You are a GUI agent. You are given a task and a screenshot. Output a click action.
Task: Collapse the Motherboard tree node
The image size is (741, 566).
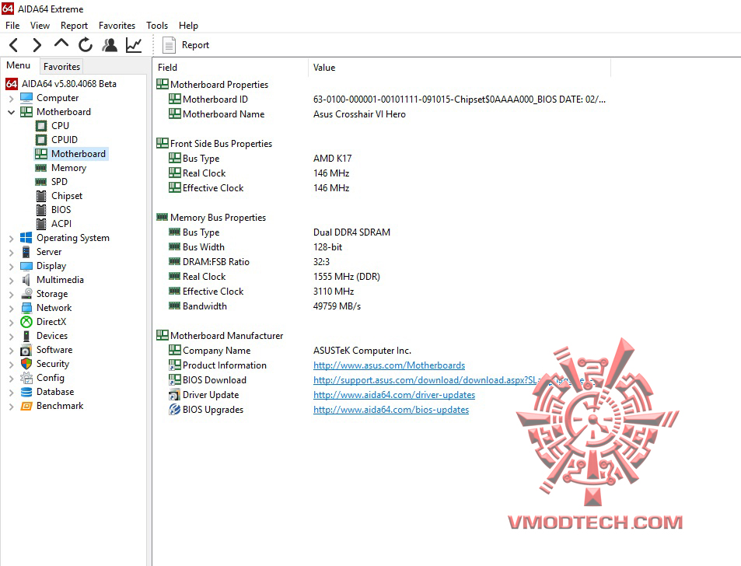click(x=12, y=113)
